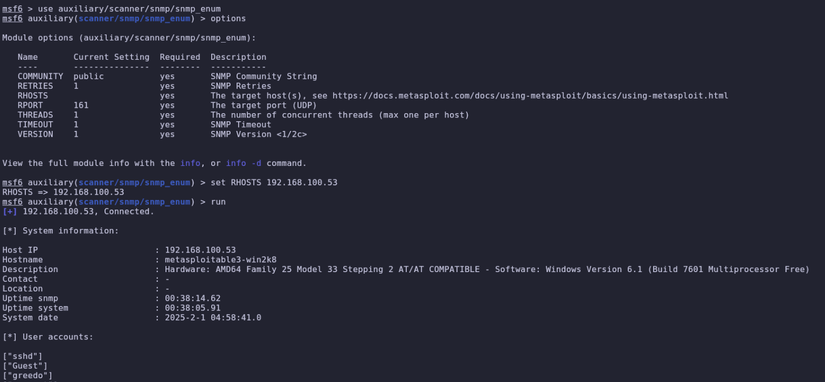
Task: Click the [+] Connected status marker
Action: pos(10,211)
